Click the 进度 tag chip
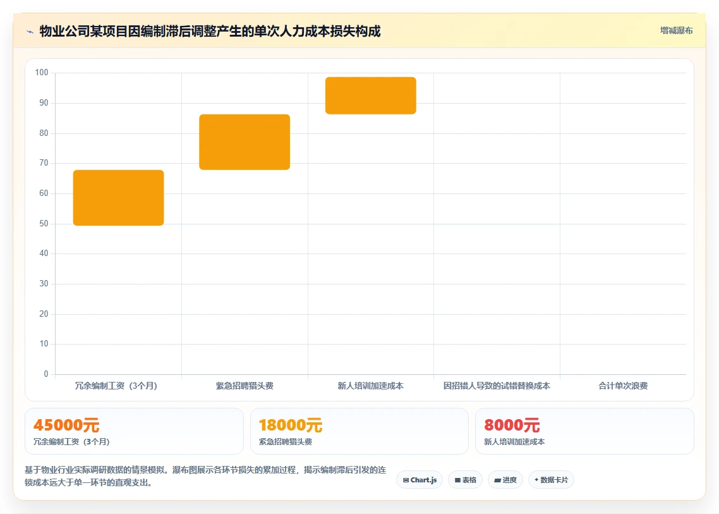This screenshot has height=514, width=719. click(x=505, y=480)
